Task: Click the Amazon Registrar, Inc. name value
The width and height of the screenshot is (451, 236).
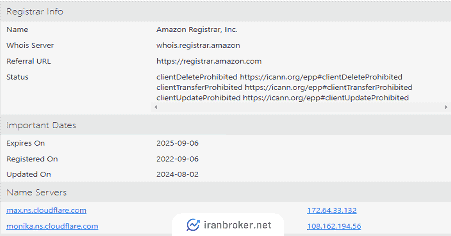Action: 197,30
